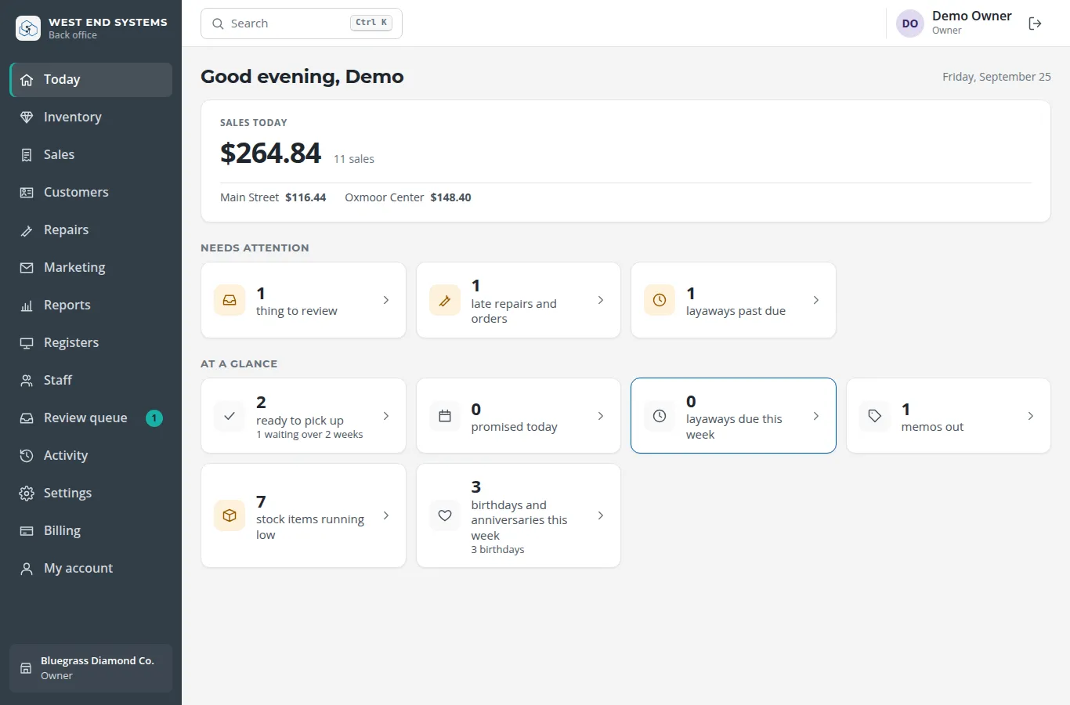The width and height of the screenshot is (1070, 705).
Task: Select the Marketing sidebar item
Action: tap(91, 267)
